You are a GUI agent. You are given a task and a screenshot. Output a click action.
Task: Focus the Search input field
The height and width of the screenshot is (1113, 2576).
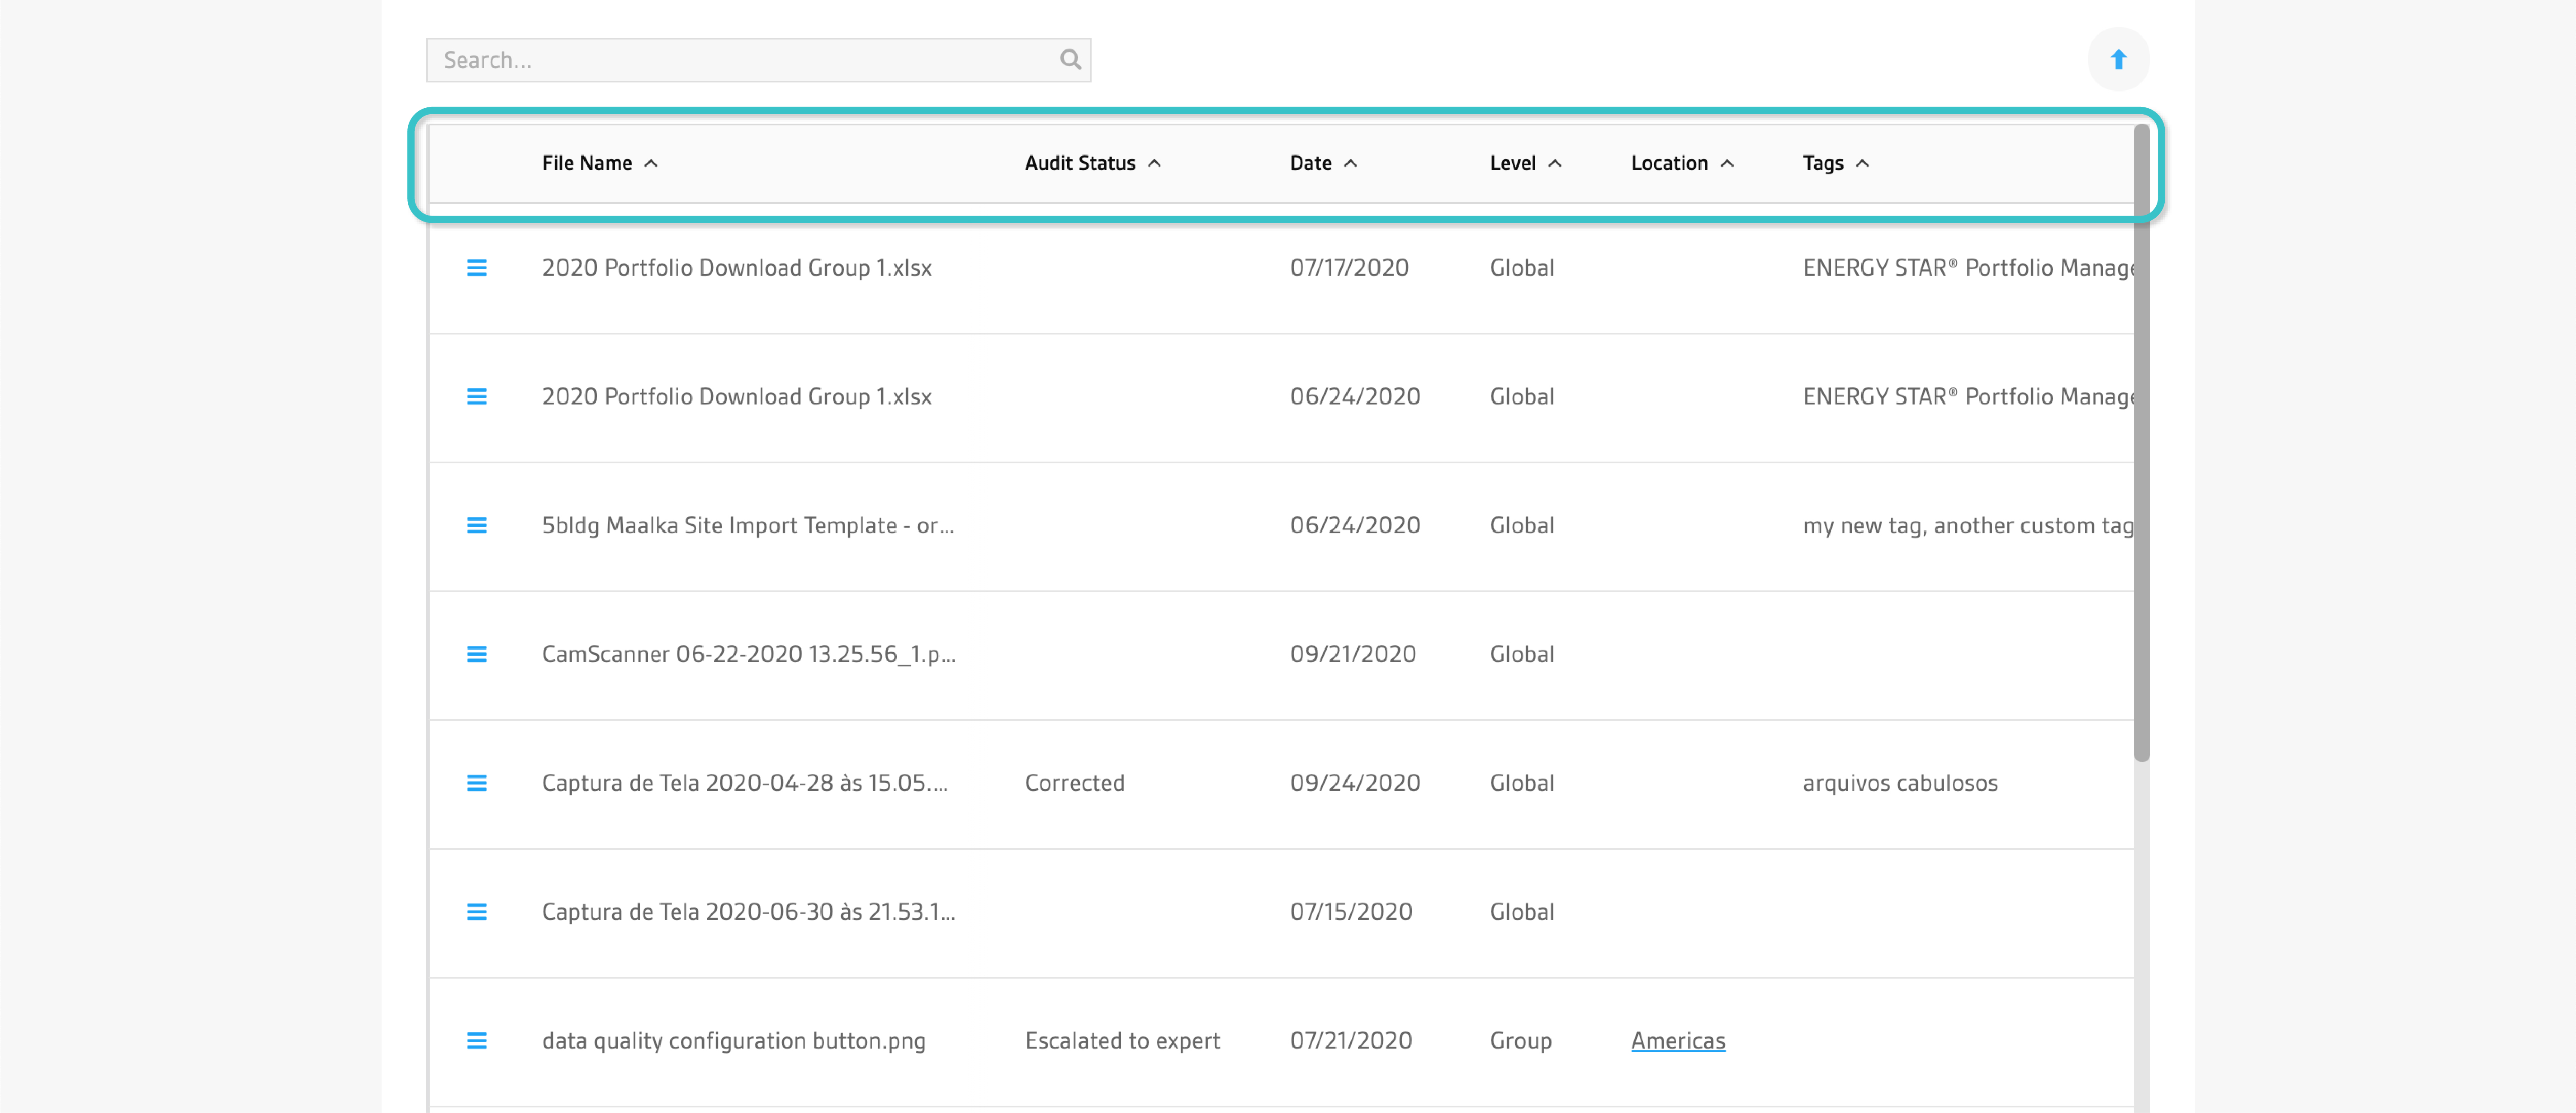758,60
